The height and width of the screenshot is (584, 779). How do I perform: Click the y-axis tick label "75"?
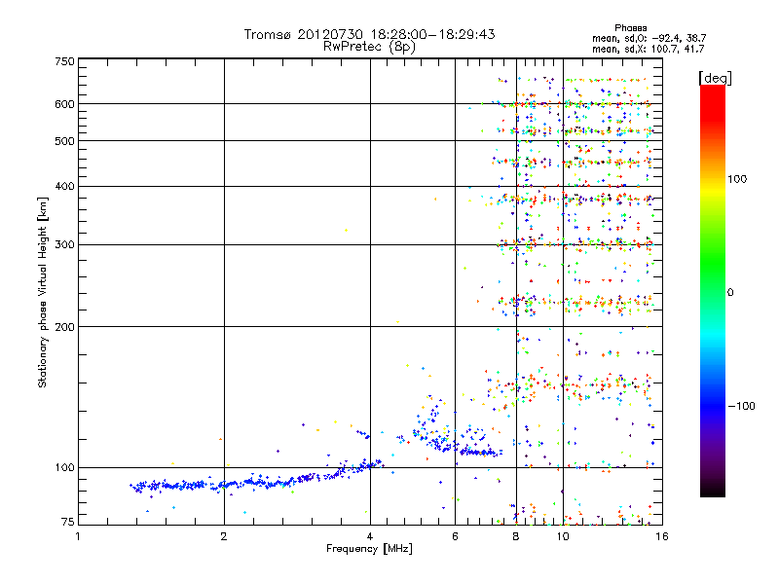point(68,522)
